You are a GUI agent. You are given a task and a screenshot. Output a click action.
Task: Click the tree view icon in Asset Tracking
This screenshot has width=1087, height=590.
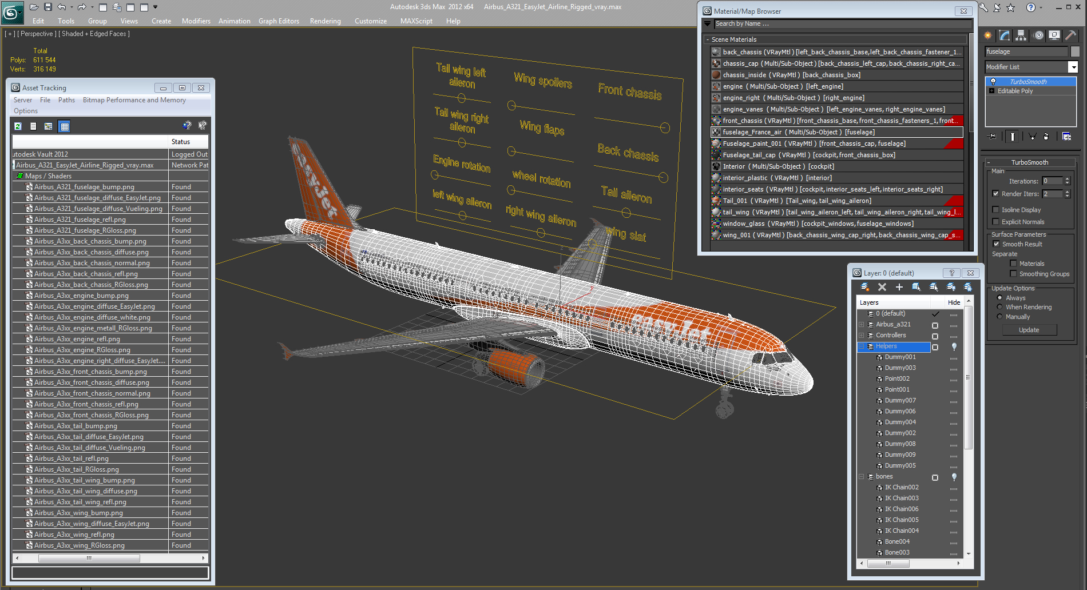tap(49, 126)
